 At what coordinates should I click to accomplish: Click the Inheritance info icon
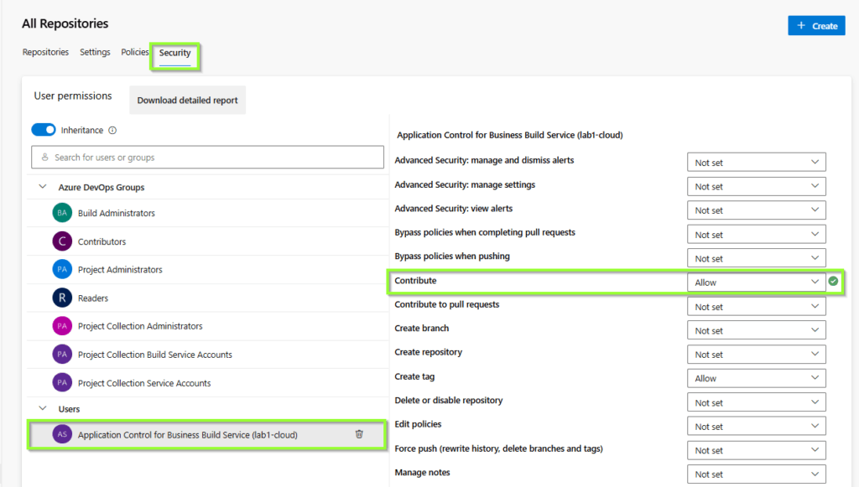click(112, 131)
